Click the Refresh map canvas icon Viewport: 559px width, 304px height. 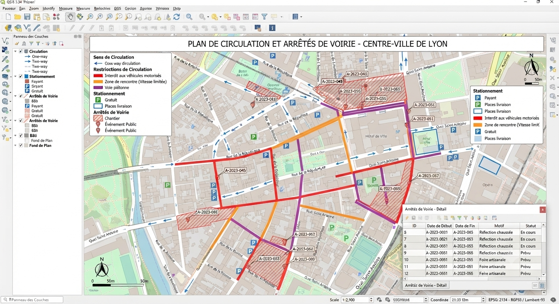tap(177, 17)
